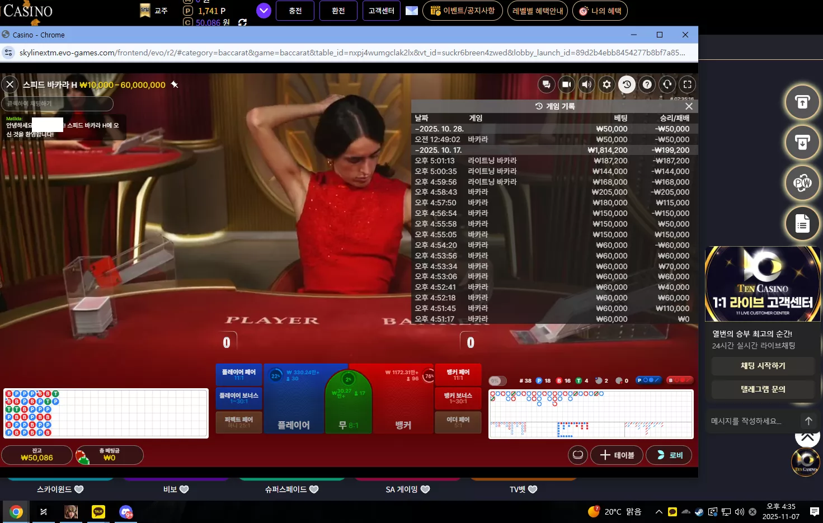Viewport: 823px width, 523px height.
Task: Click the download tray icon on sidebar
Action: pos(802,143)
